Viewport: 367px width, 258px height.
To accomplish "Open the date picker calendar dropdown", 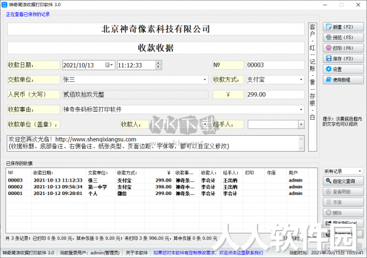I will [109, 65].
